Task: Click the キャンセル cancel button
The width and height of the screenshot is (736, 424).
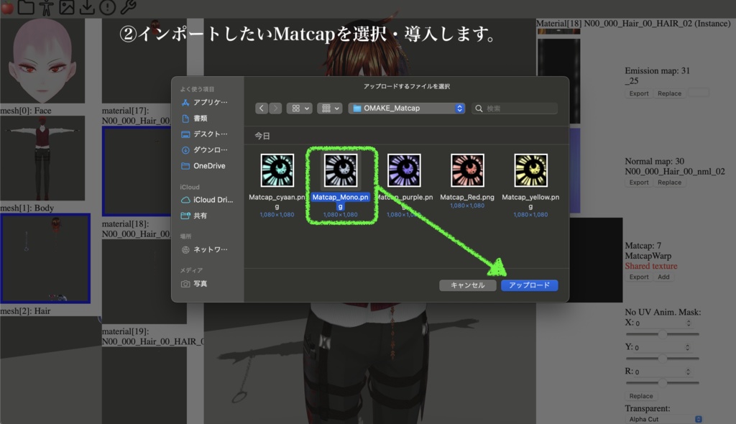Action: [467, 285]
